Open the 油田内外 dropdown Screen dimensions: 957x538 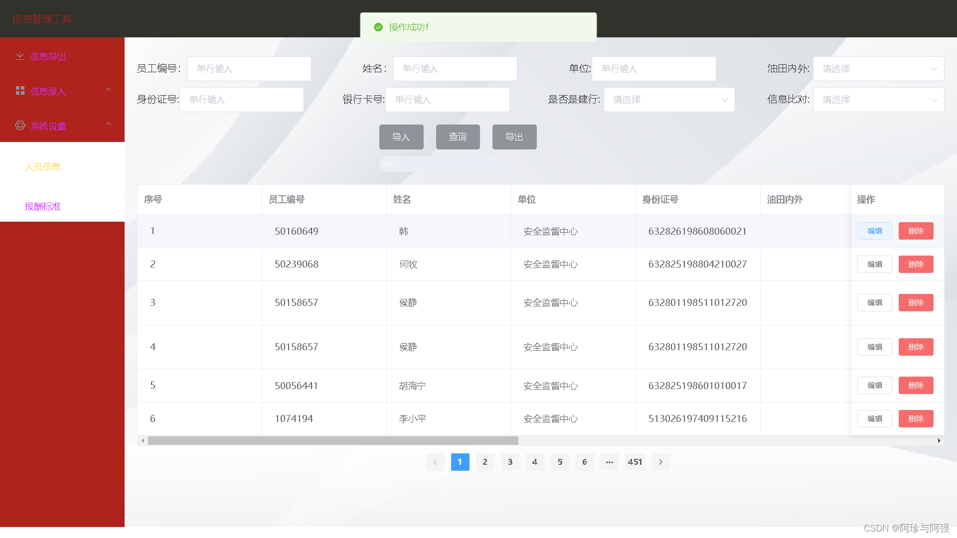pos(878,69)
